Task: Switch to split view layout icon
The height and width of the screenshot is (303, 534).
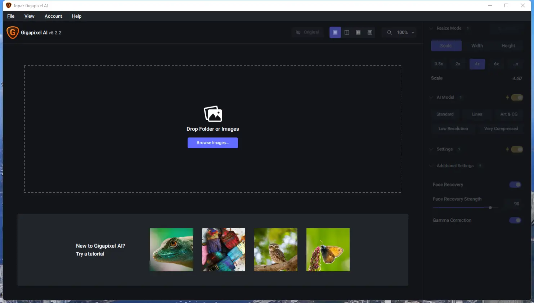Action: point(347,32)
